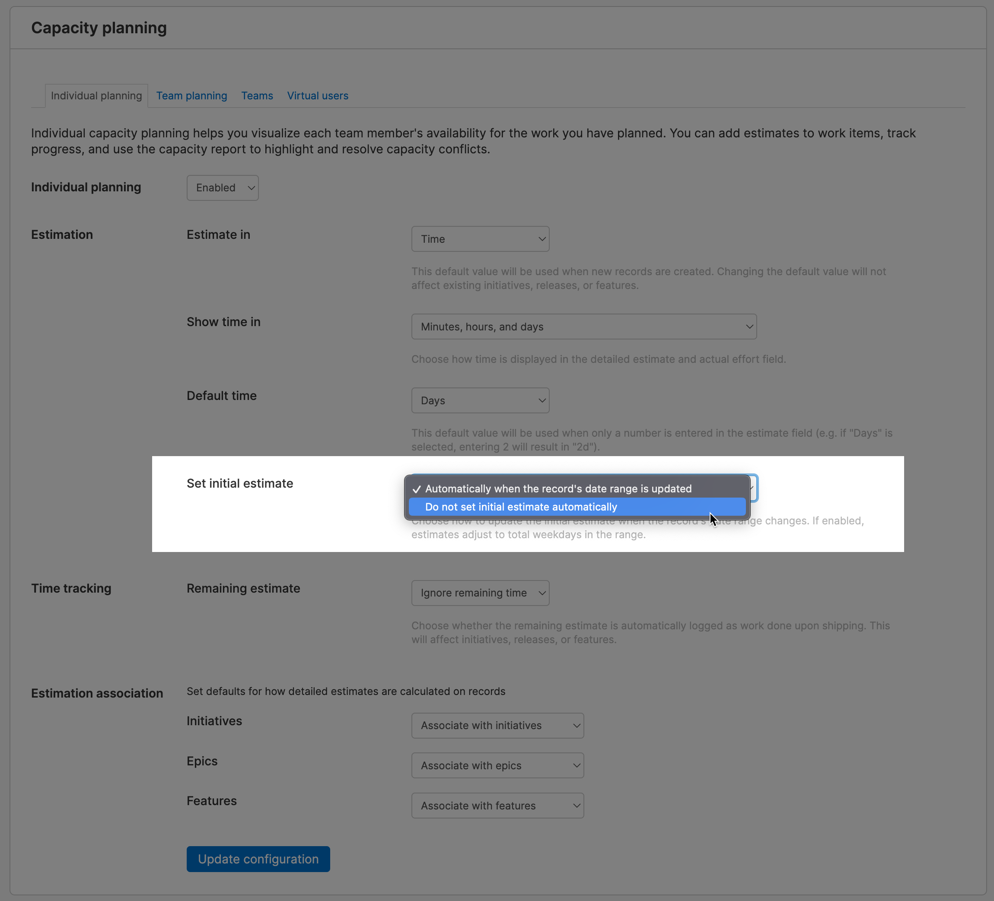Screen dimensions: 994x901
Task: Select 'Do not set initial estimate automatically'
Action: [x=577, y=507]
